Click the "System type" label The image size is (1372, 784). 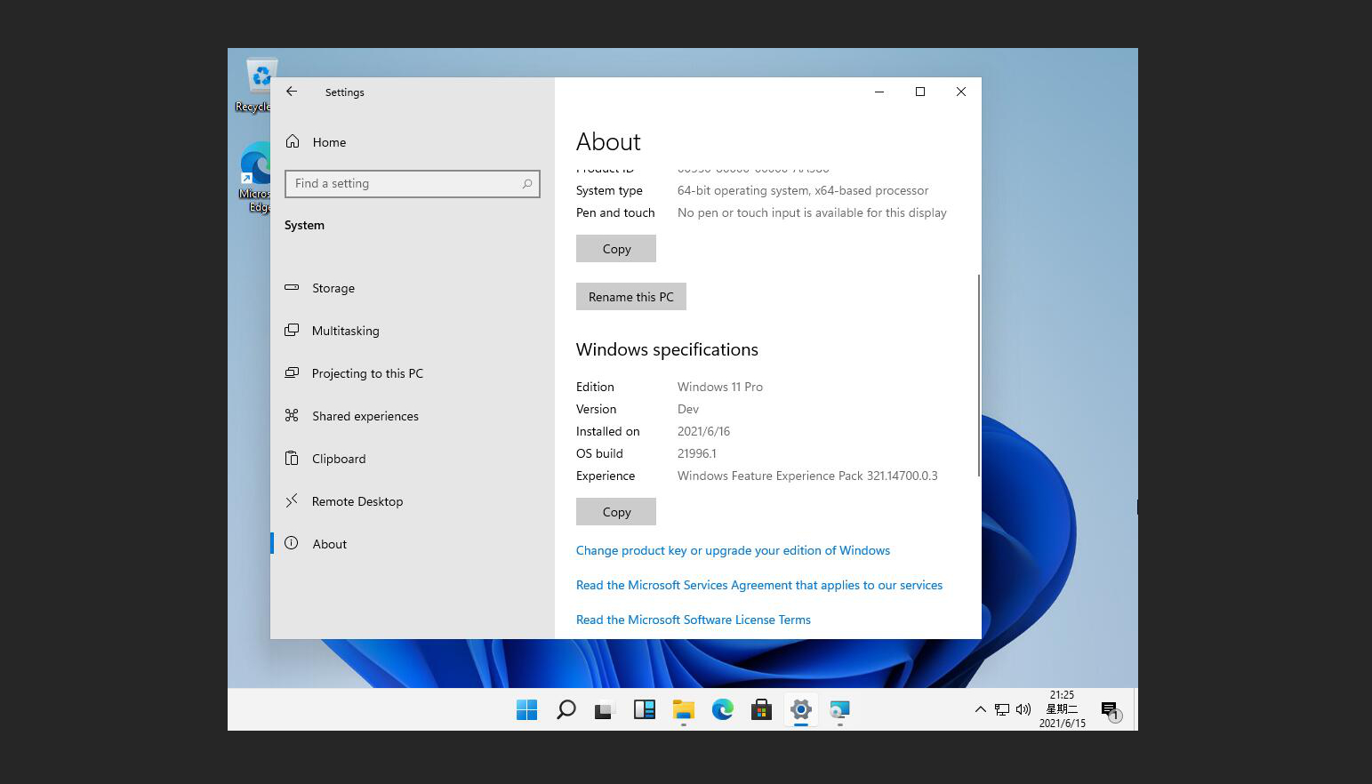tap(609, 190)
